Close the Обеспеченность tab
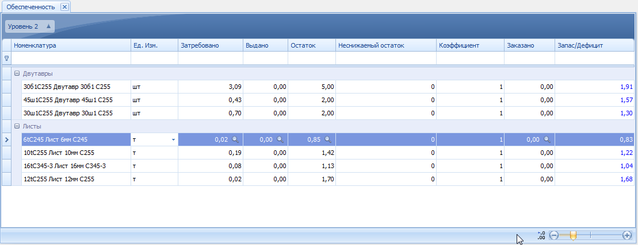The width and height of the screenshot is (638, 245). point(64,7)
